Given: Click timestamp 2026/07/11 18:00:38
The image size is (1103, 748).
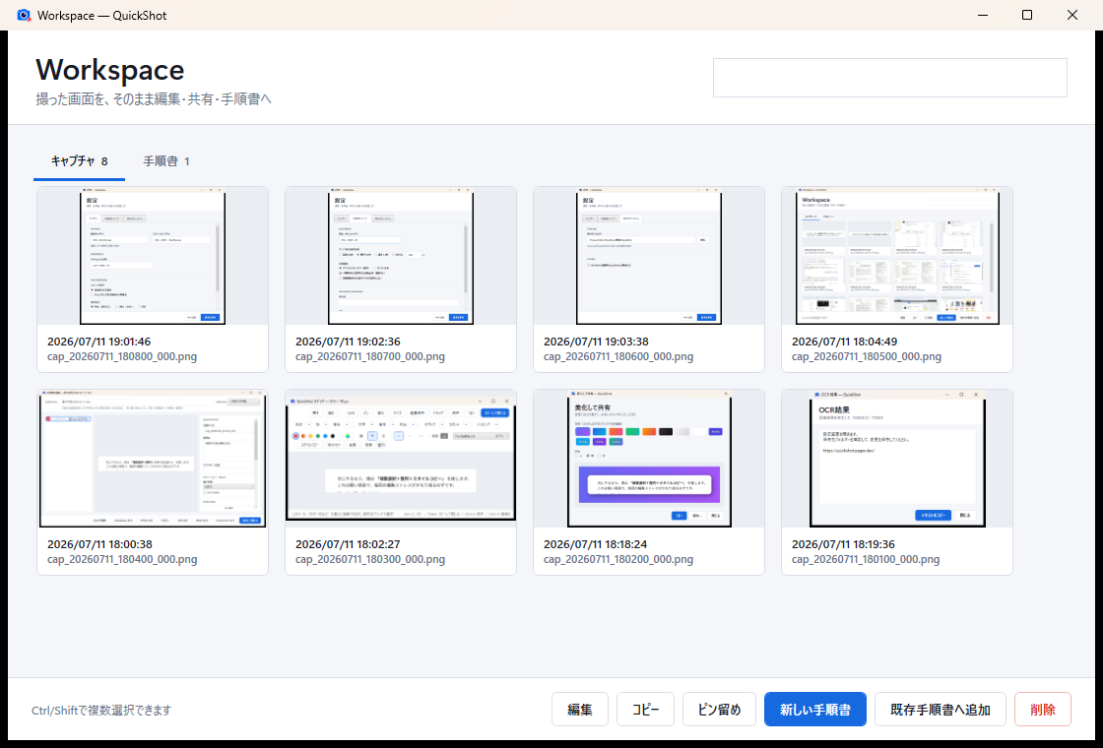Looking at the screenshot, I should tap(99, 544).
